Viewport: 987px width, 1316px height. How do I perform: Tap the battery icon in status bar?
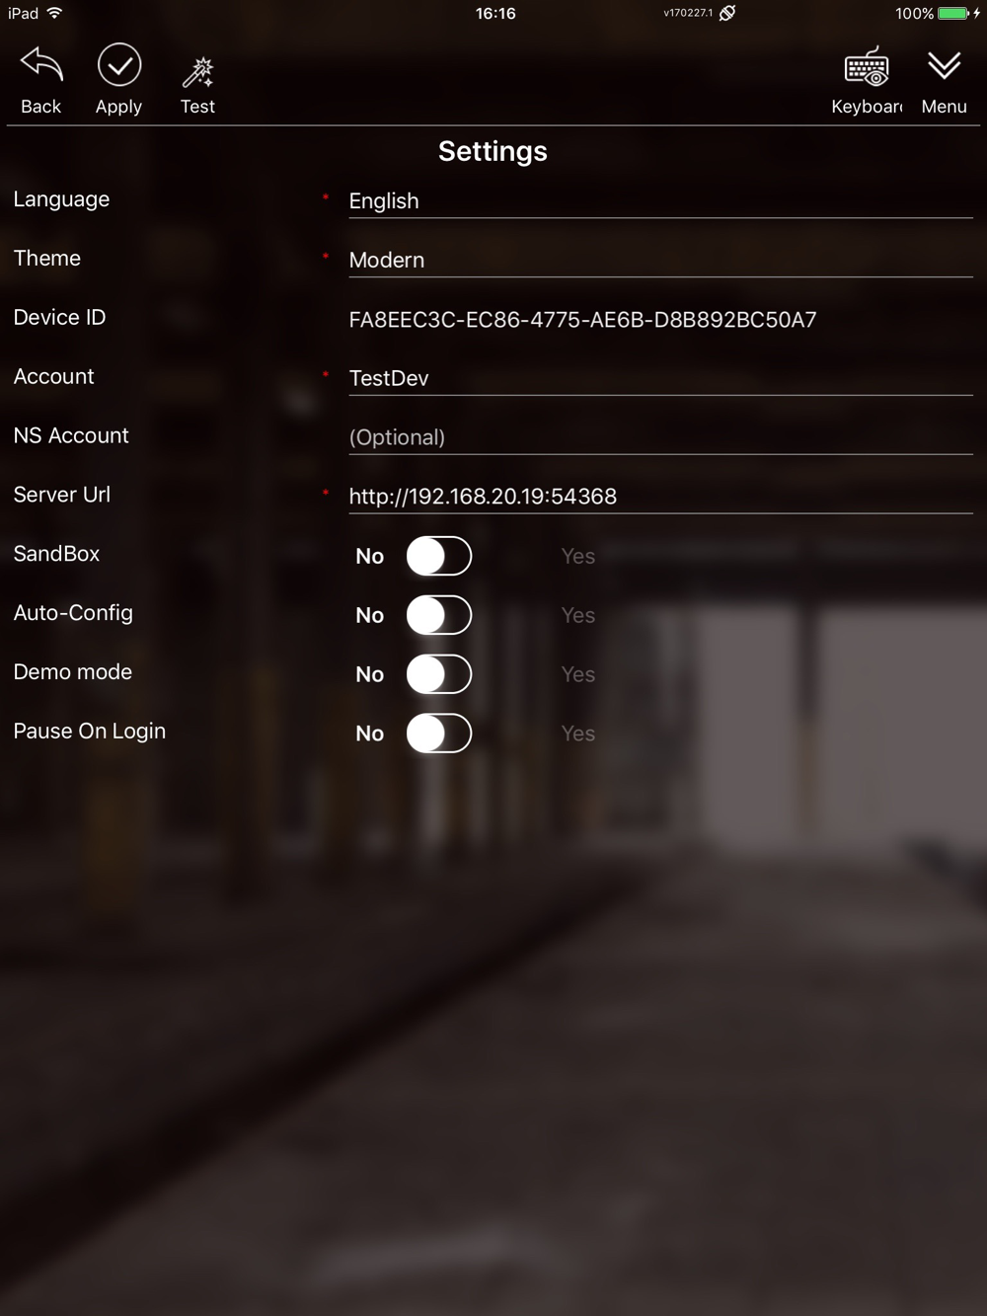pos(953,13)
